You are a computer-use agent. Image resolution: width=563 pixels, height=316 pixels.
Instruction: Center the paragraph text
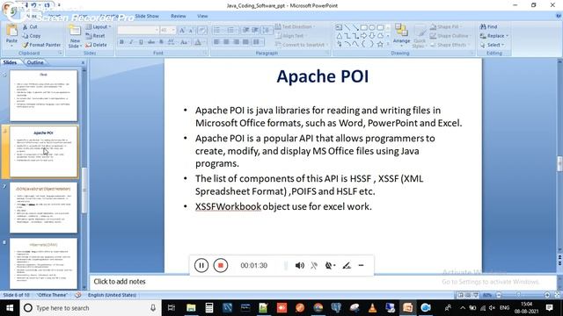click(x=226, y=42)
